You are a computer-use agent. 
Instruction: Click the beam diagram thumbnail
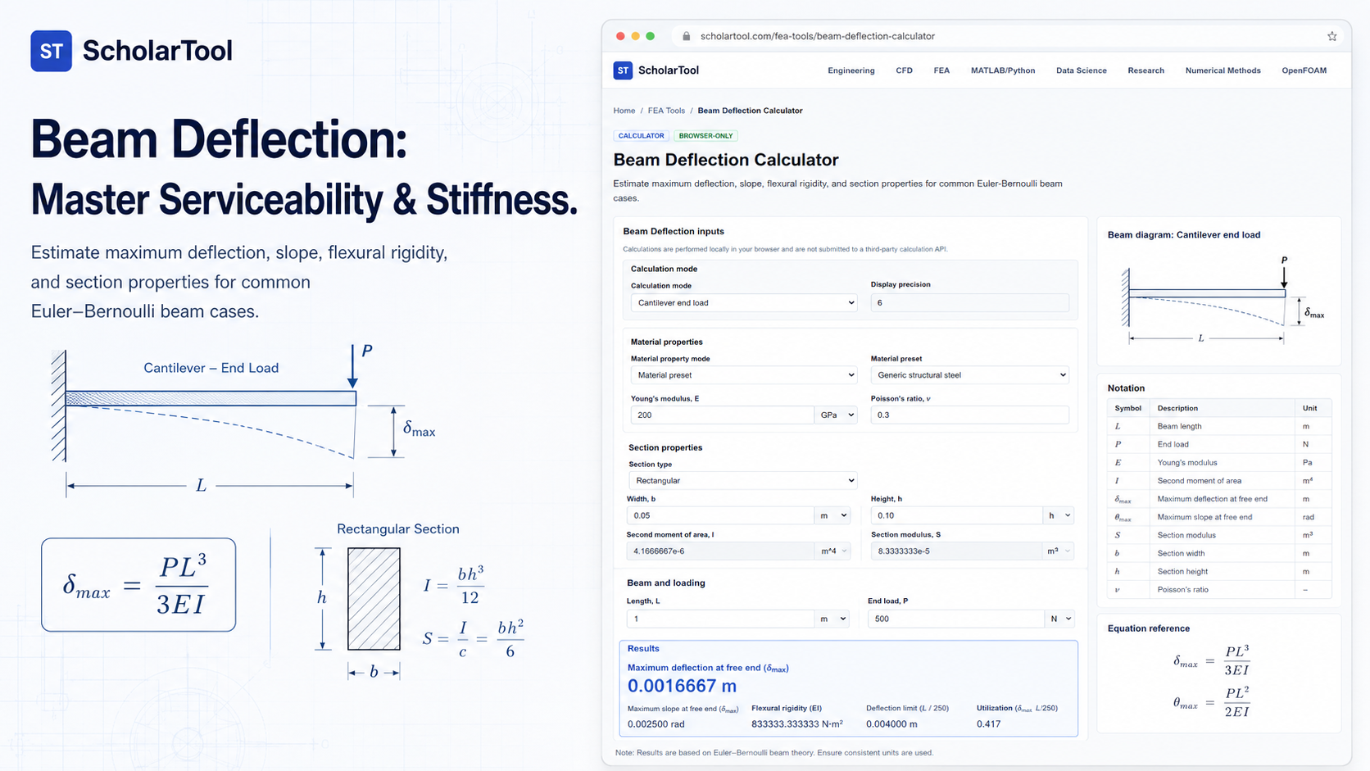[1223, 302]
